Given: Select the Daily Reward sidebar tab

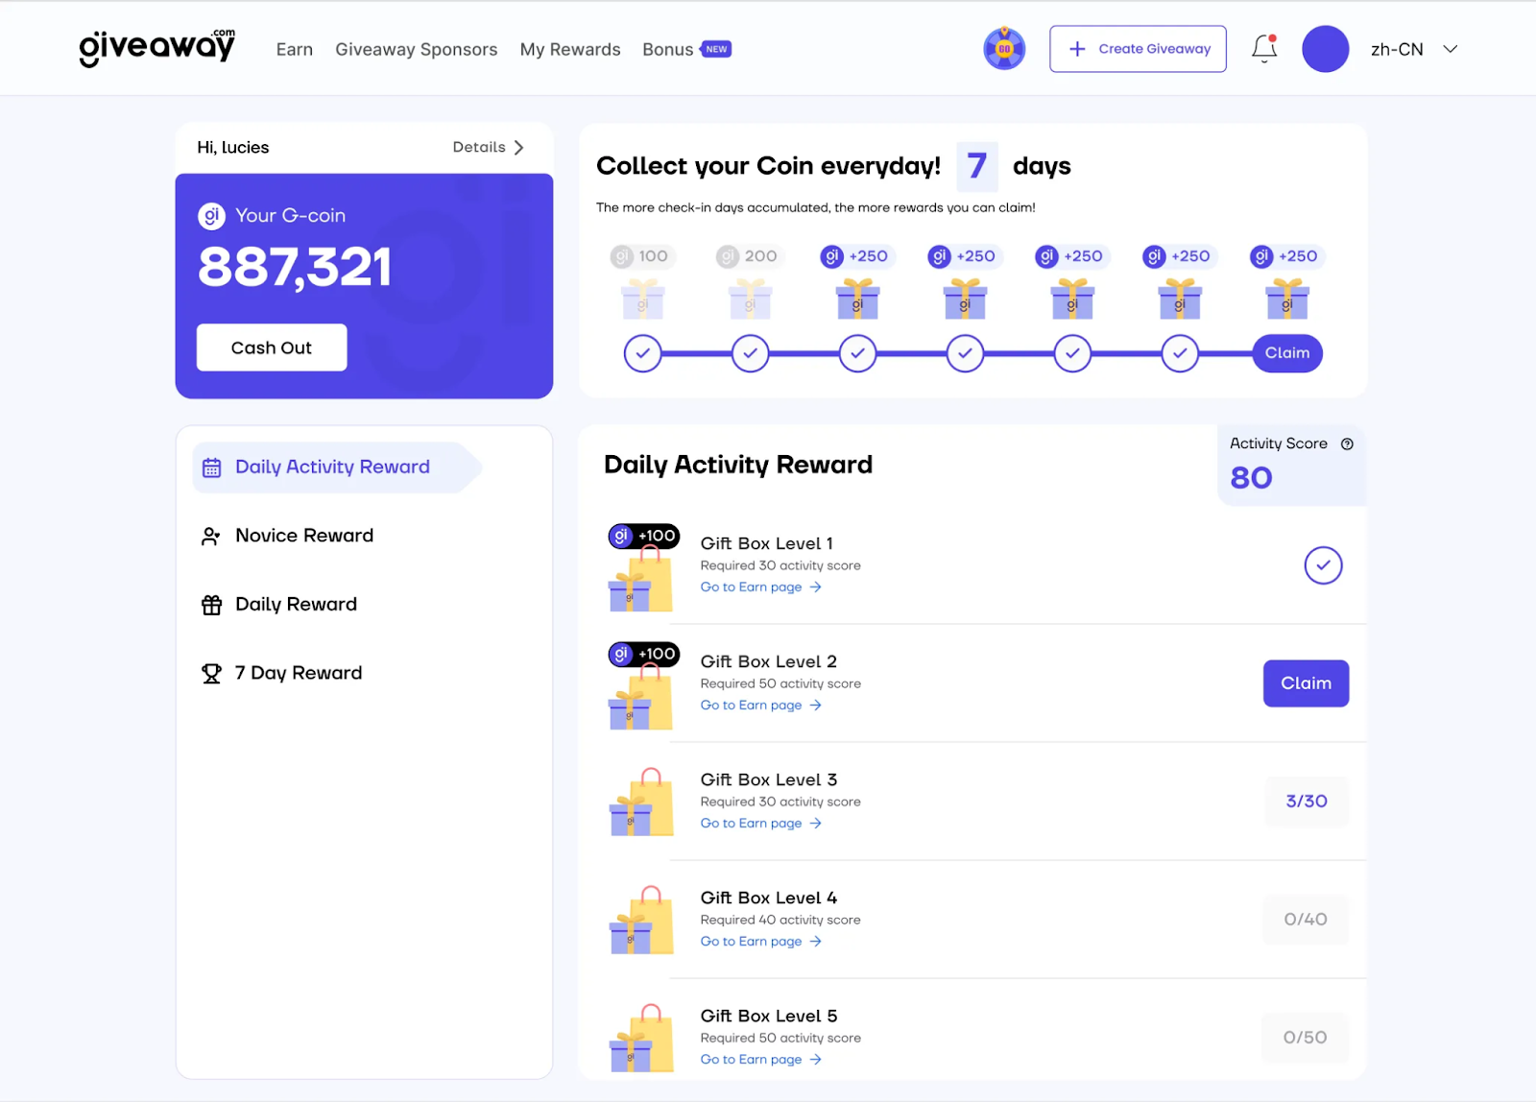Looking at the screenshot, I should point(296,605).
